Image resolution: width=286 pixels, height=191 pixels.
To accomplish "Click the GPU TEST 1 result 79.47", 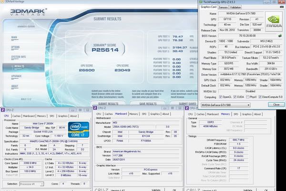I will click(x=178, y=37).
